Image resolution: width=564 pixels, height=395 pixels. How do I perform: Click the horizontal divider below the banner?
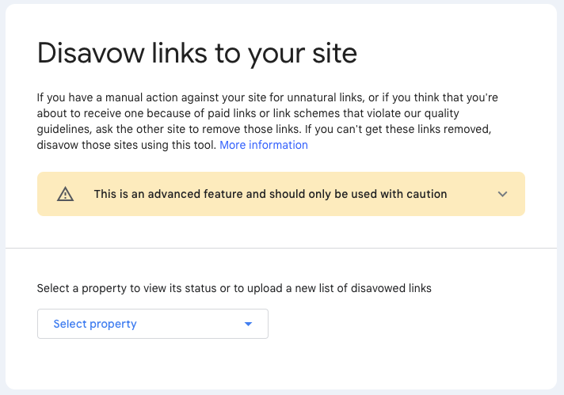point(281,248)
